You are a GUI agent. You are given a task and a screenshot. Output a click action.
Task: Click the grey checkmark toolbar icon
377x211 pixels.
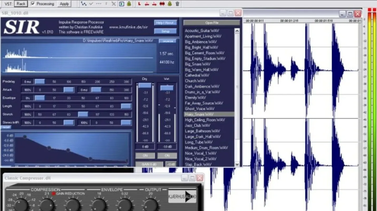tap(91, 4)
